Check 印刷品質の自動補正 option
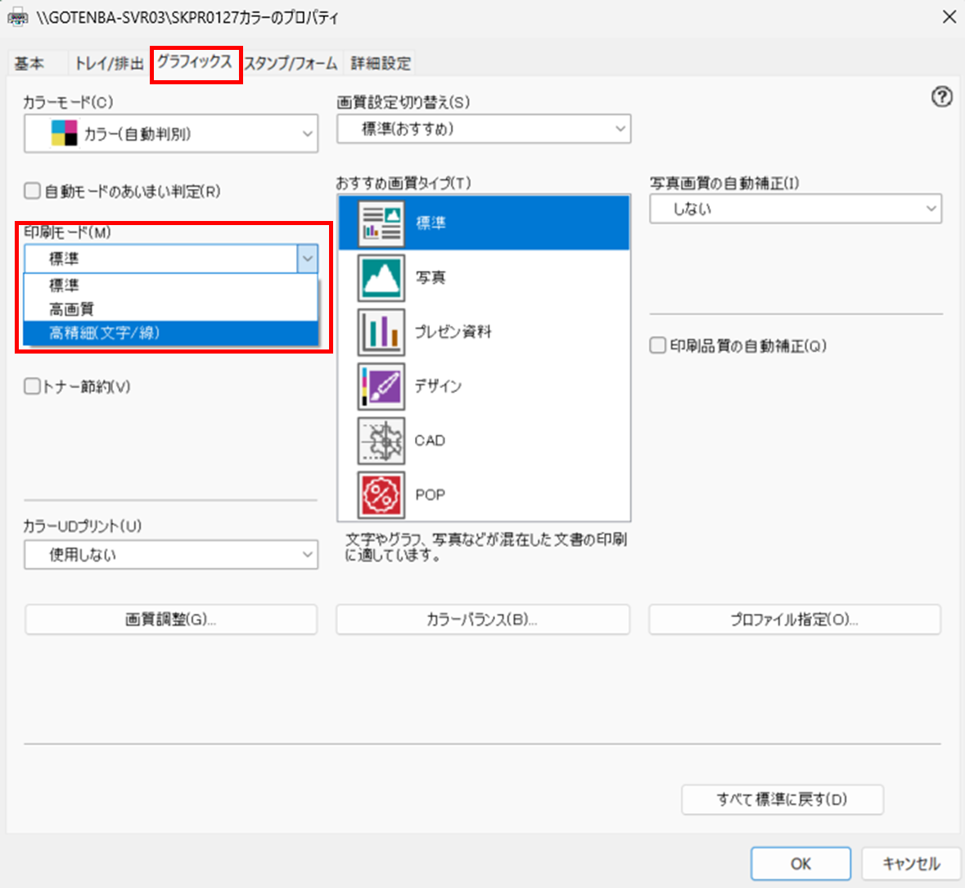The width and height of the screenshot is (965, 888). [658, 345]
